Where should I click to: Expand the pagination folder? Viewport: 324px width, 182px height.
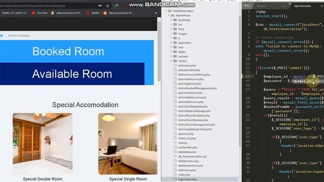click(x=171, y=42)
